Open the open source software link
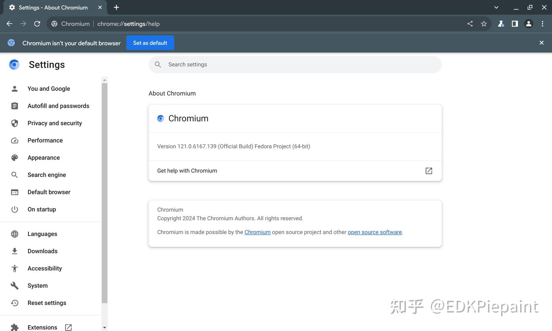The image size is (552, 331). (x=375, y=232)
